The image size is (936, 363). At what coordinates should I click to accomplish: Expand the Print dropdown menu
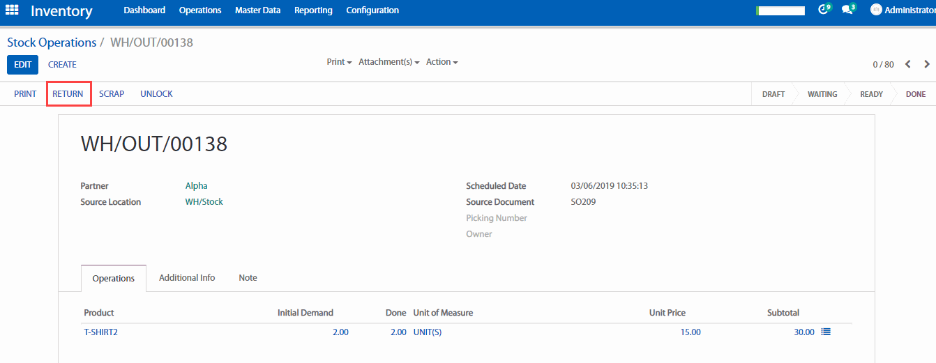pyautogui.click(x=339, y=62)
